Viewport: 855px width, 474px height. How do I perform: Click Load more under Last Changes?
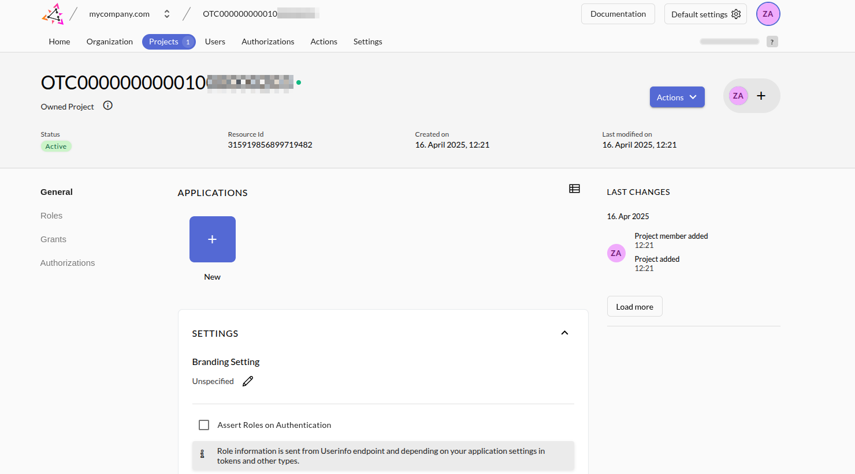coord(634,306)
